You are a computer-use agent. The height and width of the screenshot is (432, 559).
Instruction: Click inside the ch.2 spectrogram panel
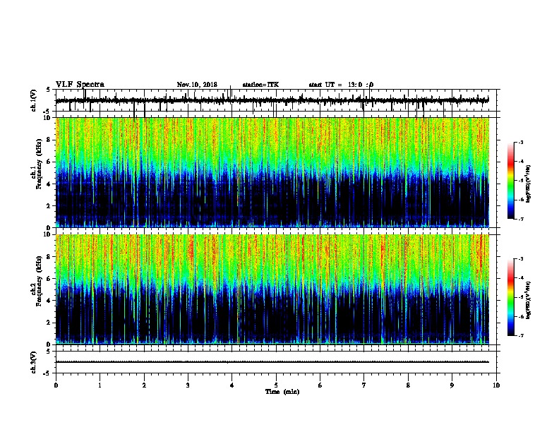point(272,289)
